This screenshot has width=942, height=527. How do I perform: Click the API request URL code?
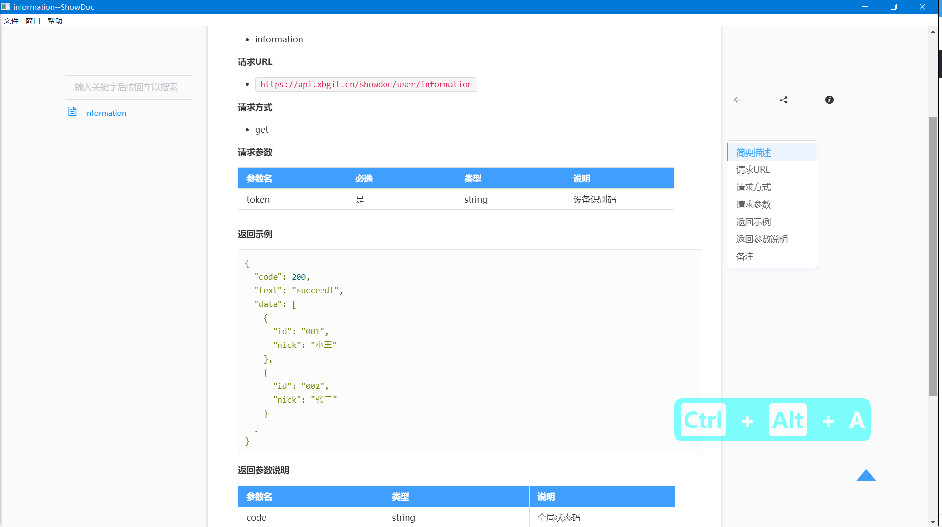point(366,84)
